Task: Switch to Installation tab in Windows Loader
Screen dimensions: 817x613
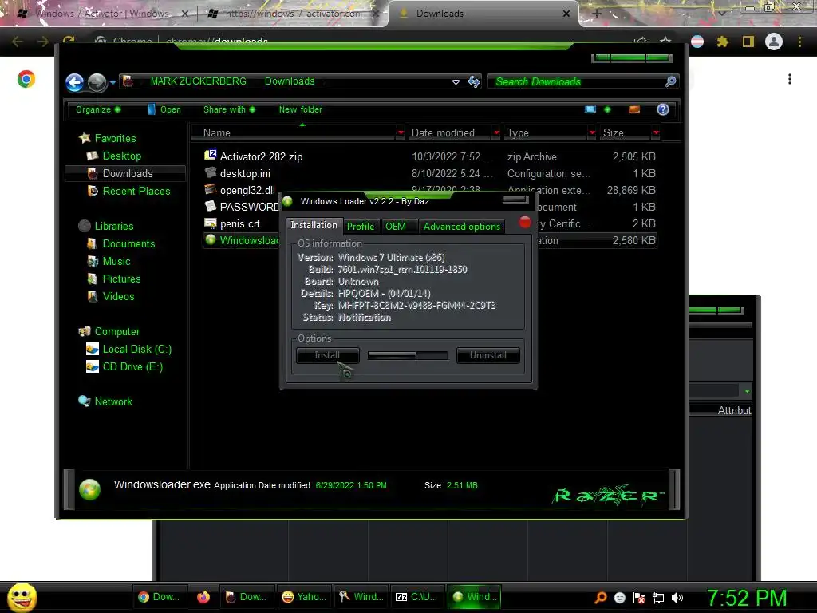Action: pyautogui.click(x=314, y=225)
